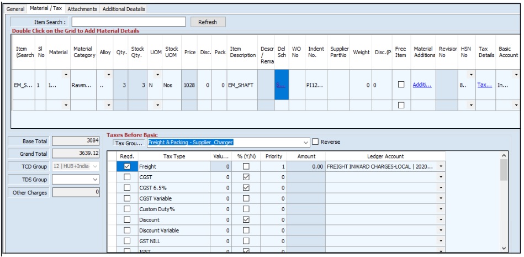
Task: Open the Additional Deatails tab
Action: [124, 9]
